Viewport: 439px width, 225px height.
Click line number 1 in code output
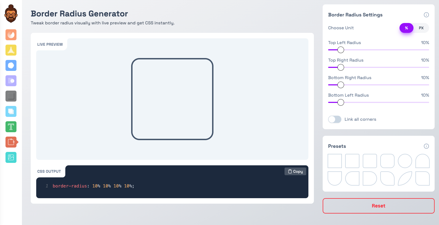pos(47,186)
